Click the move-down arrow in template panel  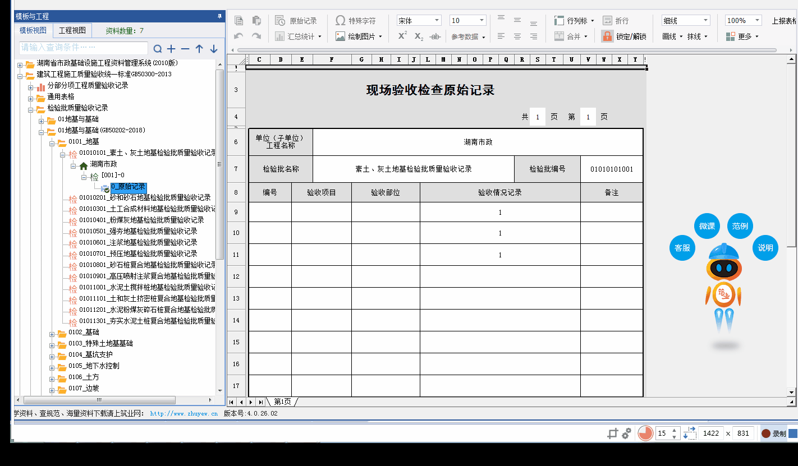(213, 49)
